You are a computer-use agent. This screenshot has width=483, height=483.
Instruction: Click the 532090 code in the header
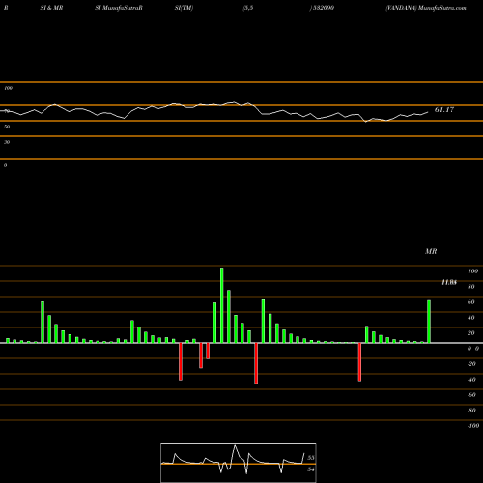coord(323,8)
